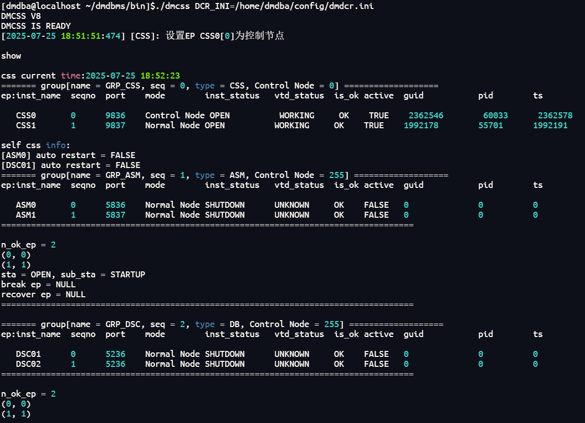
Task: Click pid value 55701
Action: [x=491, y=125]
